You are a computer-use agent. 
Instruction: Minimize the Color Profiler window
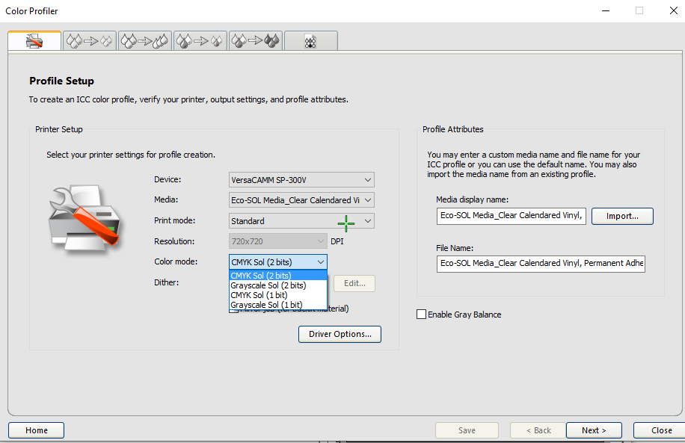[x=606, y=11]
